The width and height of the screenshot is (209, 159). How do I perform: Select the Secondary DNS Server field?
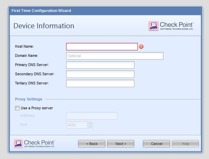click(x=100, y=74)
